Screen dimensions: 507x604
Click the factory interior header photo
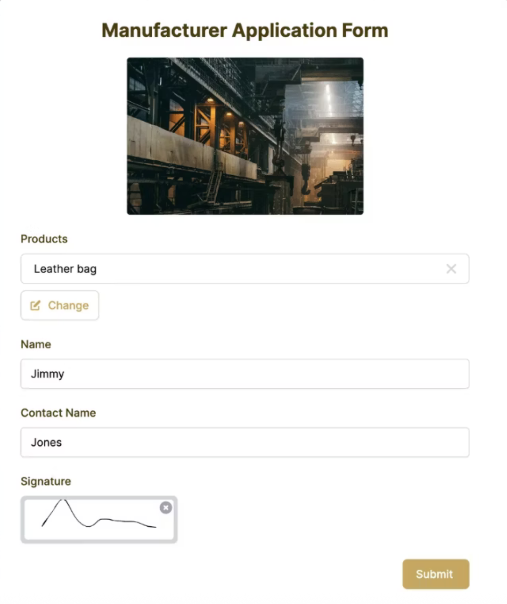point(245,136)
